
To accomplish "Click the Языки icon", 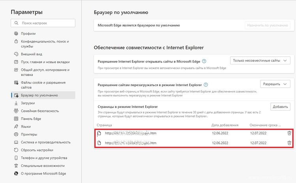I will [16, 126].
